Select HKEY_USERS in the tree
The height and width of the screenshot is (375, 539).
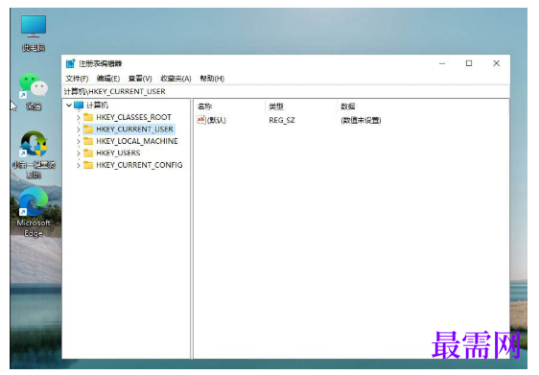[x=118, y=152]
